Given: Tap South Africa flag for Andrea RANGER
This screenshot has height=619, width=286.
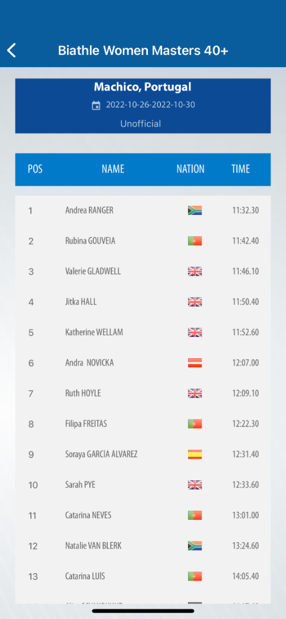Looking at the screenshot, I should coord(195,210).
